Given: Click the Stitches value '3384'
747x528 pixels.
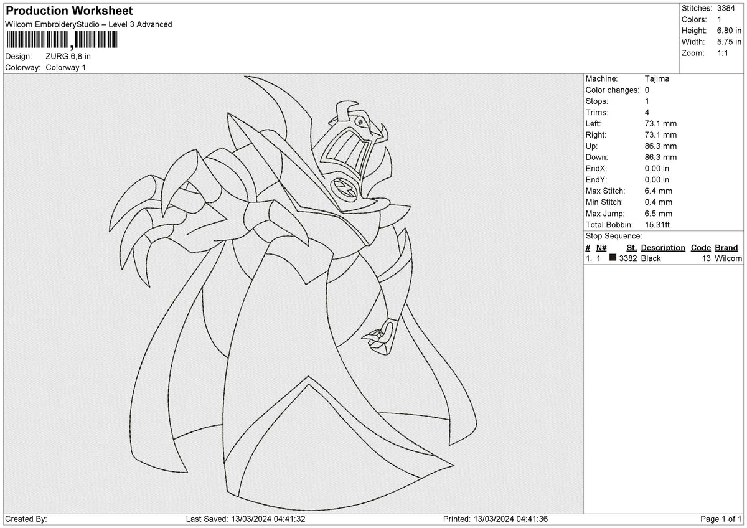Looking at the screenshot, I should point(726,8).
